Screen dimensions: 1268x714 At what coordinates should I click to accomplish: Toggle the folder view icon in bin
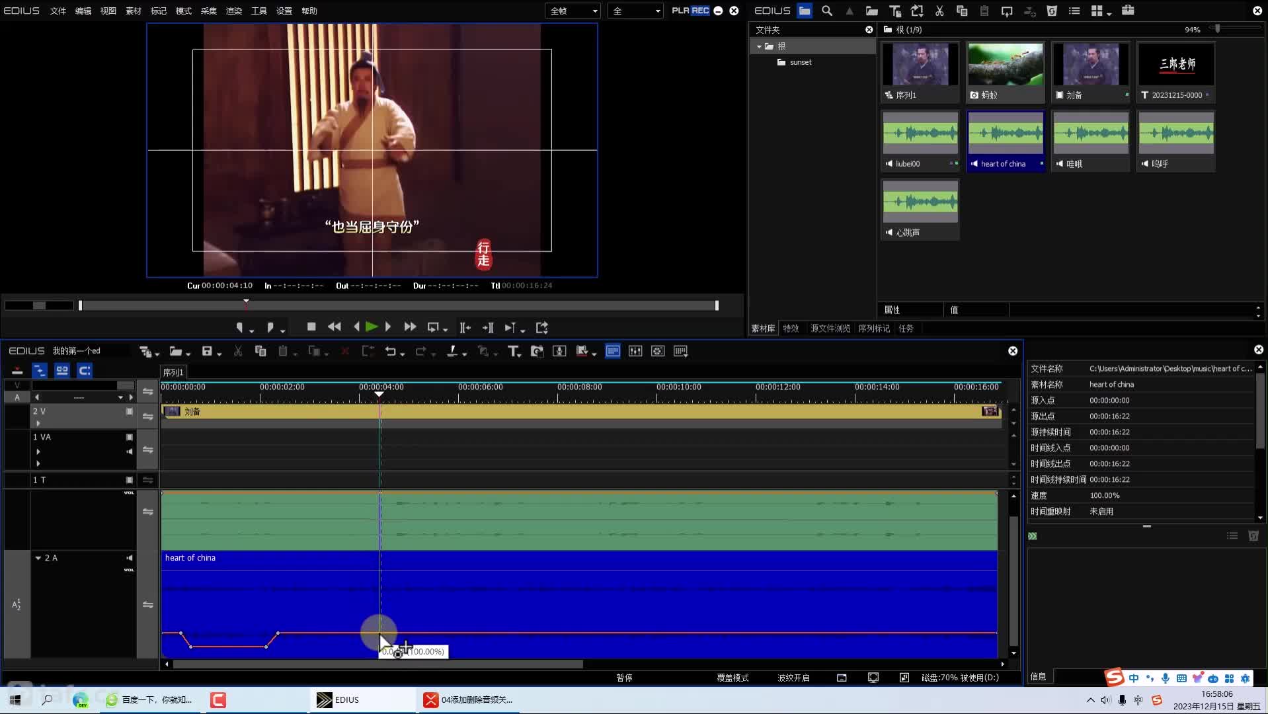click(805, 11)
